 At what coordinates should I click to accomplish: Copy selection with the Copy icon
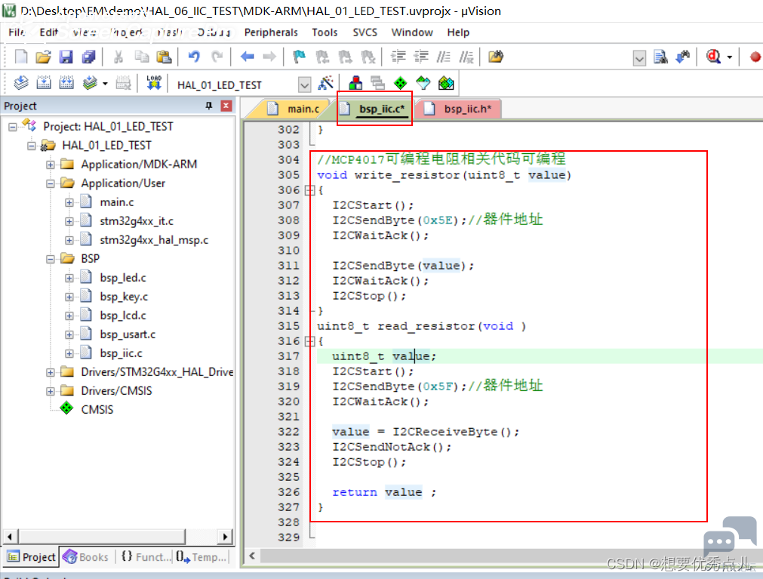[x=142, y=57]
